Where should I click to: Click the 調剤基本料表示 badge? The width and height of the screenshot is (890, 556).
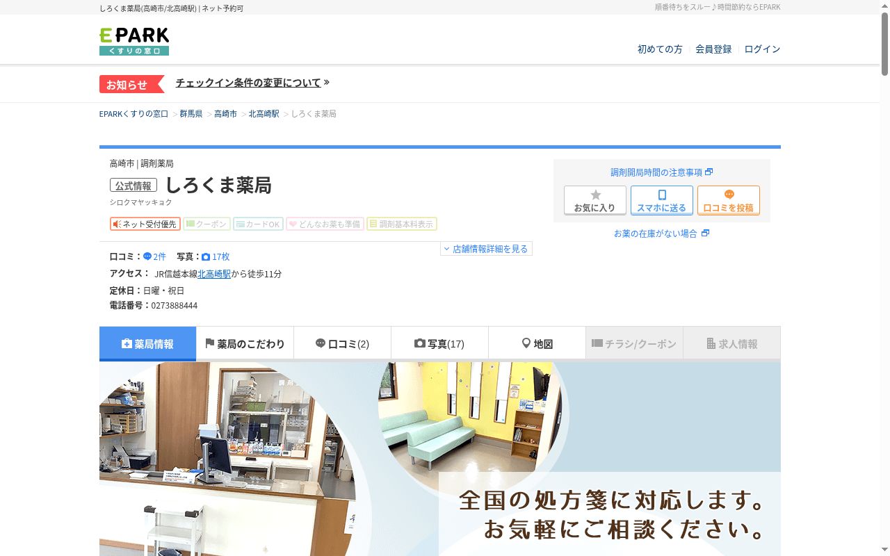[x=402, y=224]
